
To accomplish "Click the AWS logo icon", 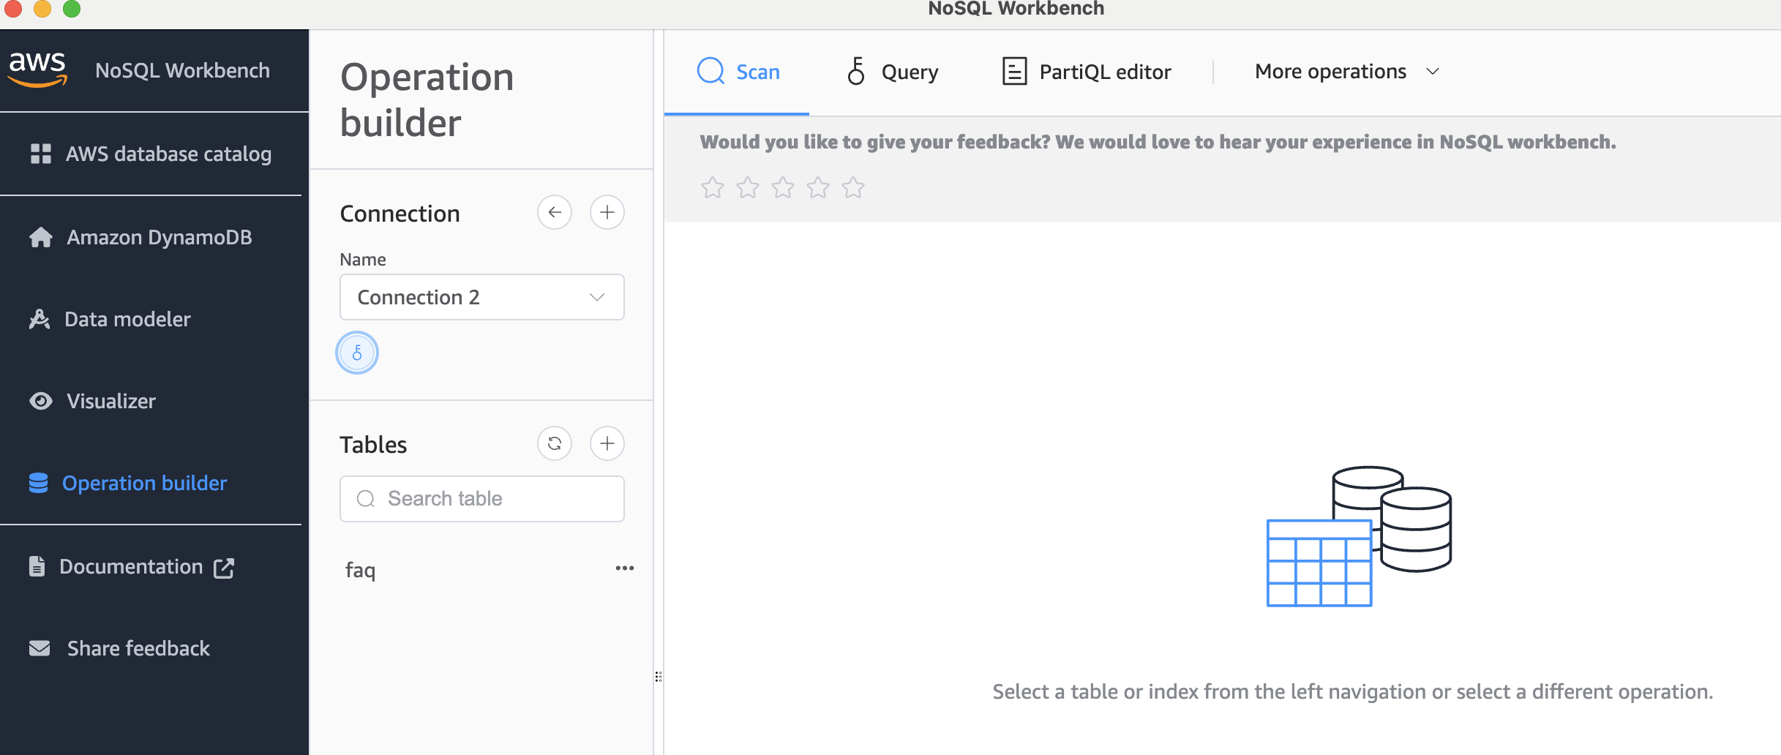I will [37, 70].
